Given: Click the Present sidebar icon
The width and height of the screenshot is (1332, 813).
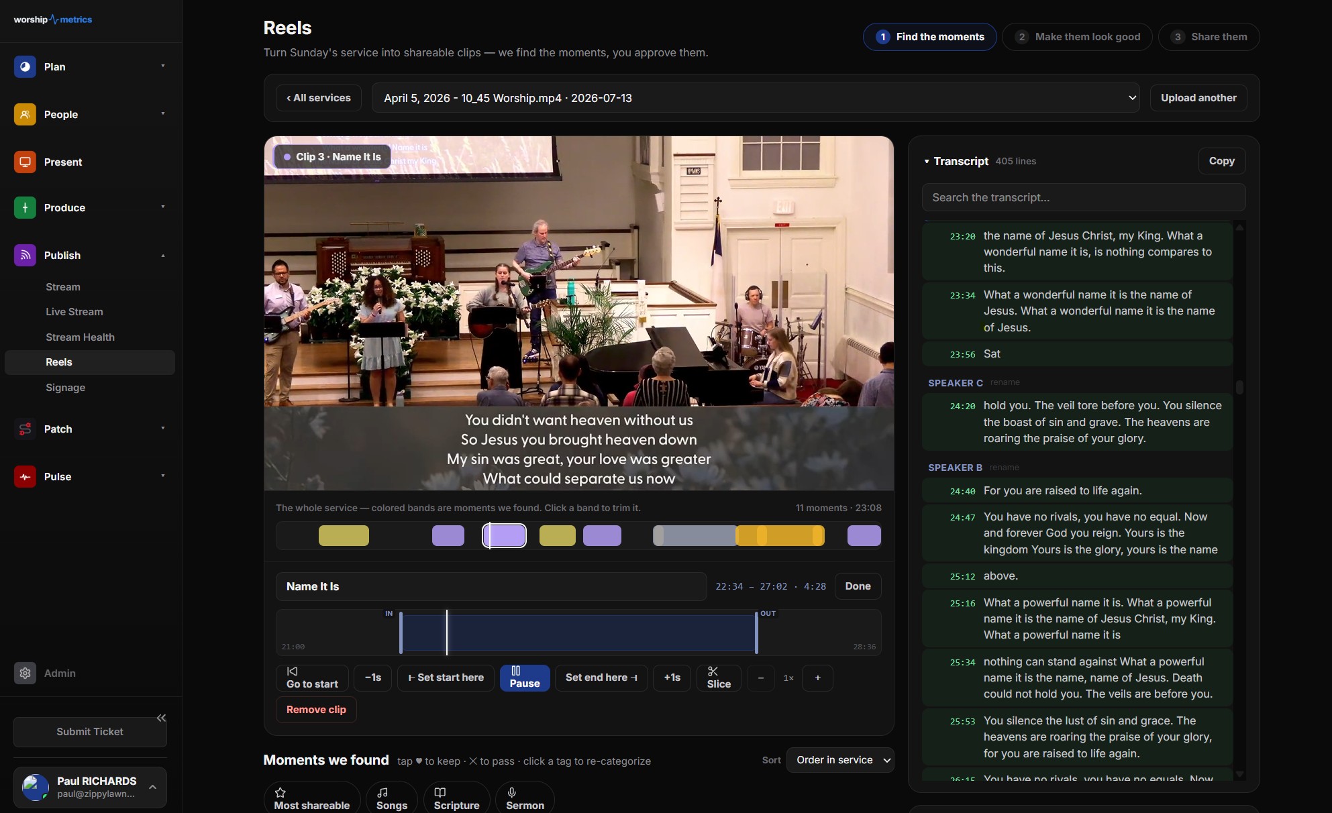Looking at the screenshot, I should coord(25,162).
